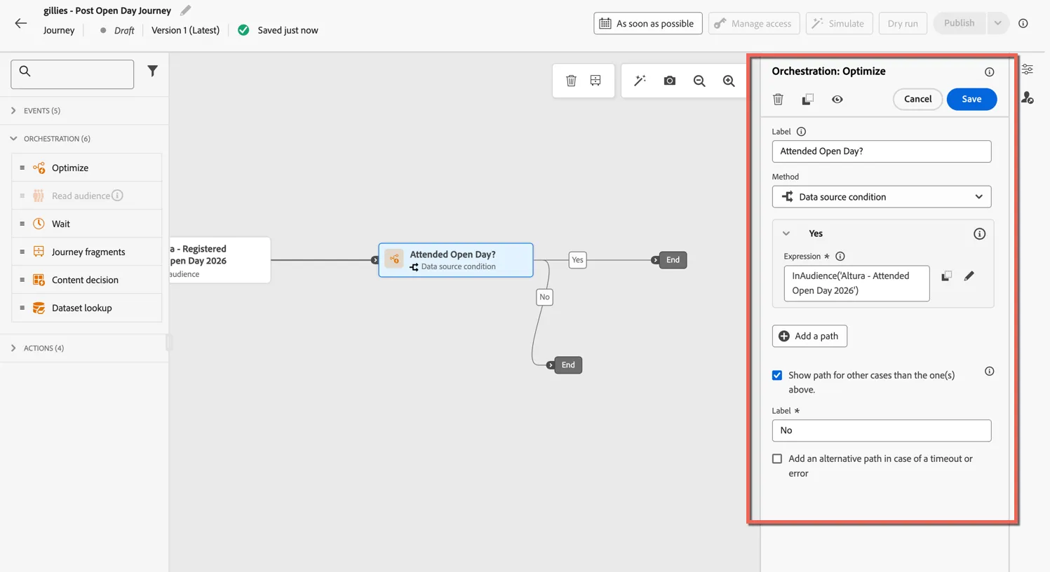Go back using the left arrow
Image resolution: width=1050 pixels, height=572 pixels.
20,23
